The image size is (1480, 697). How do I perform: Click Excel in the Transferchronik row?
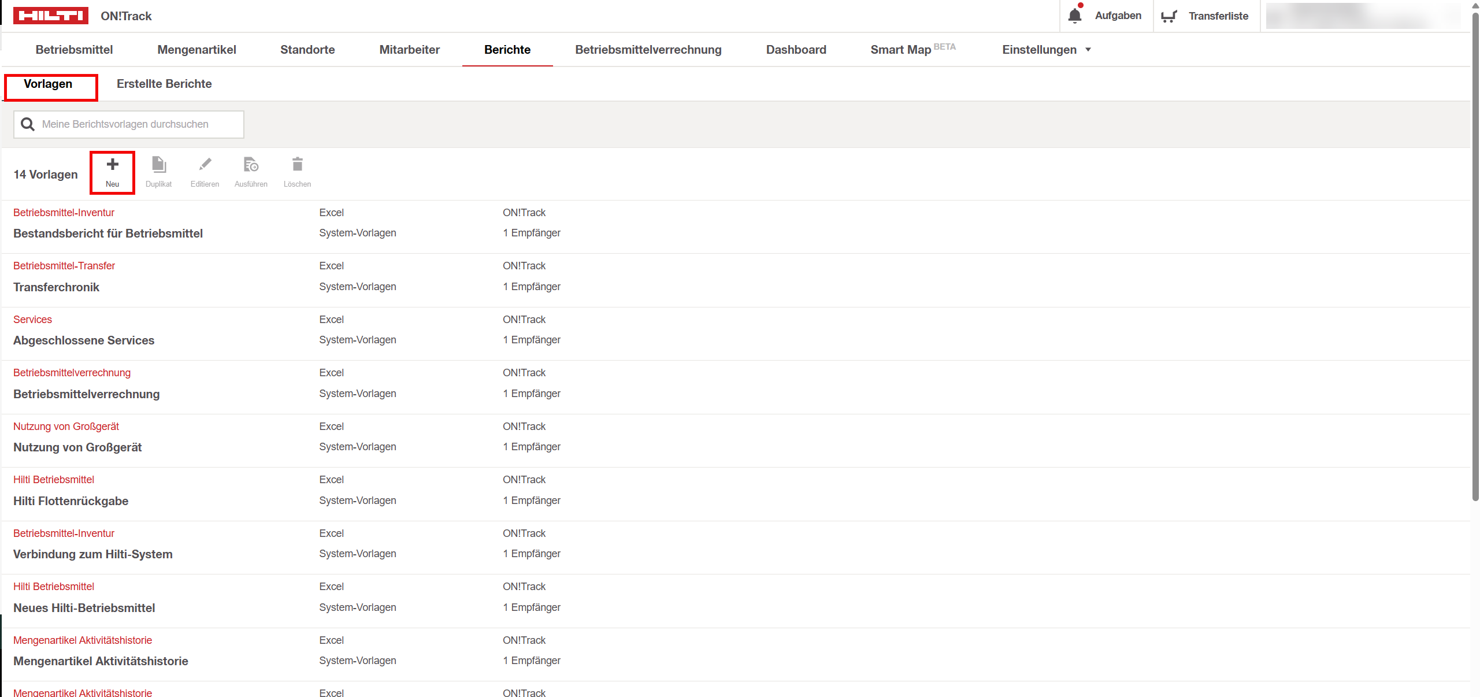coord(331,266)
